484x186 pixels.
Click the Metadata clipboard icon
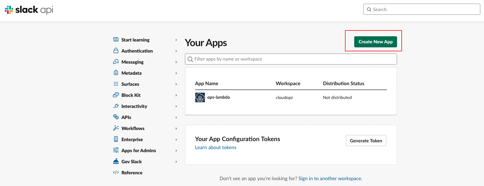click(116, 73)
